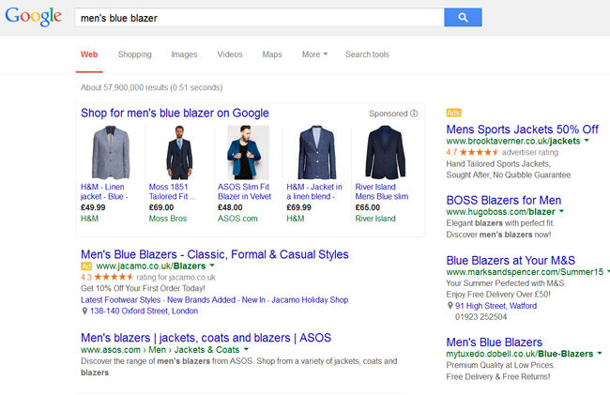Click the Sponsored info icon
This screenshot has width=610, height=395.
(x=414, y=114)
